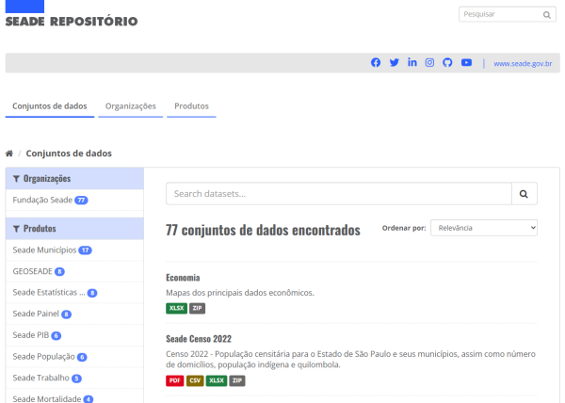Filter by Seade Trabalho product

[74, 378]
